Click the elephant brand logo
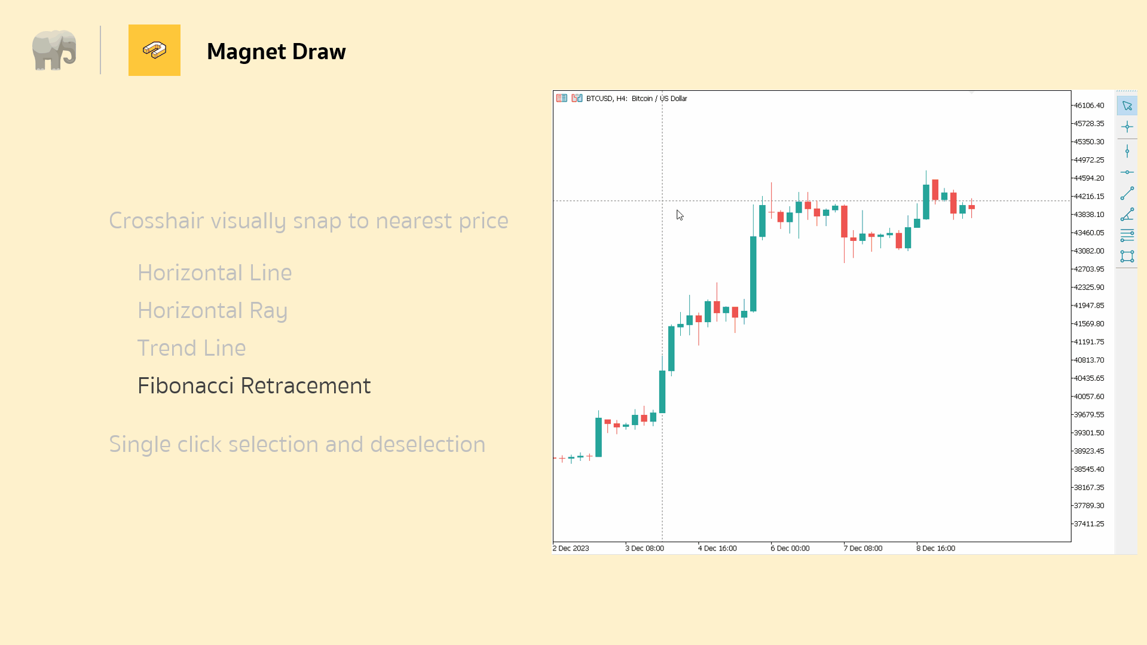1147x645 pixels. pos(54,50)
